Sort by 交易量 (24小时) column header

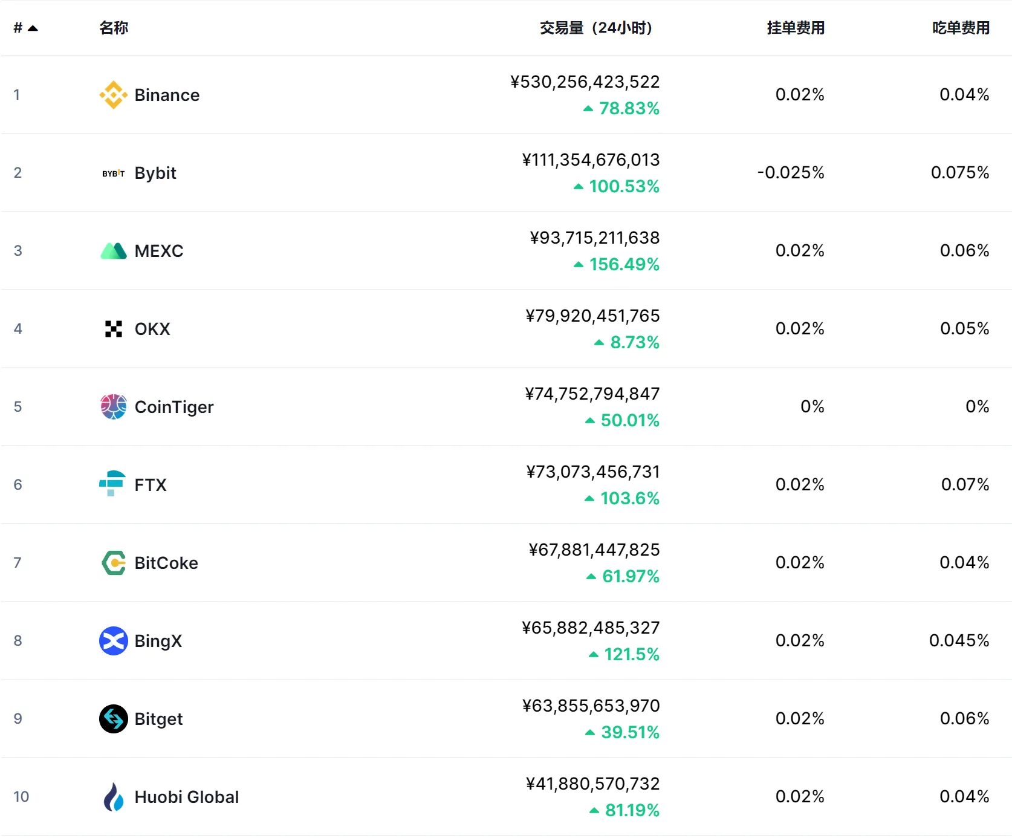coord(595,28)
